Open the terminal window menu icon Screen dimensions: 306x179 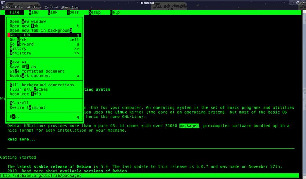click(x=3, y=3)
